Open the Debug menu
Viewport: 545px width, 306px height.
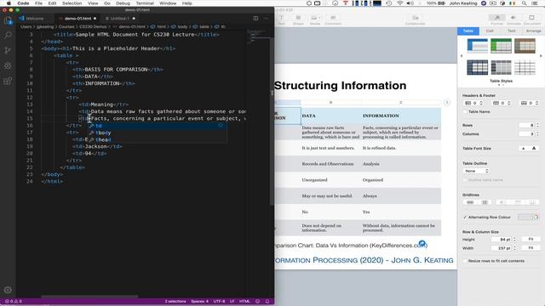[x=123, y=3]
